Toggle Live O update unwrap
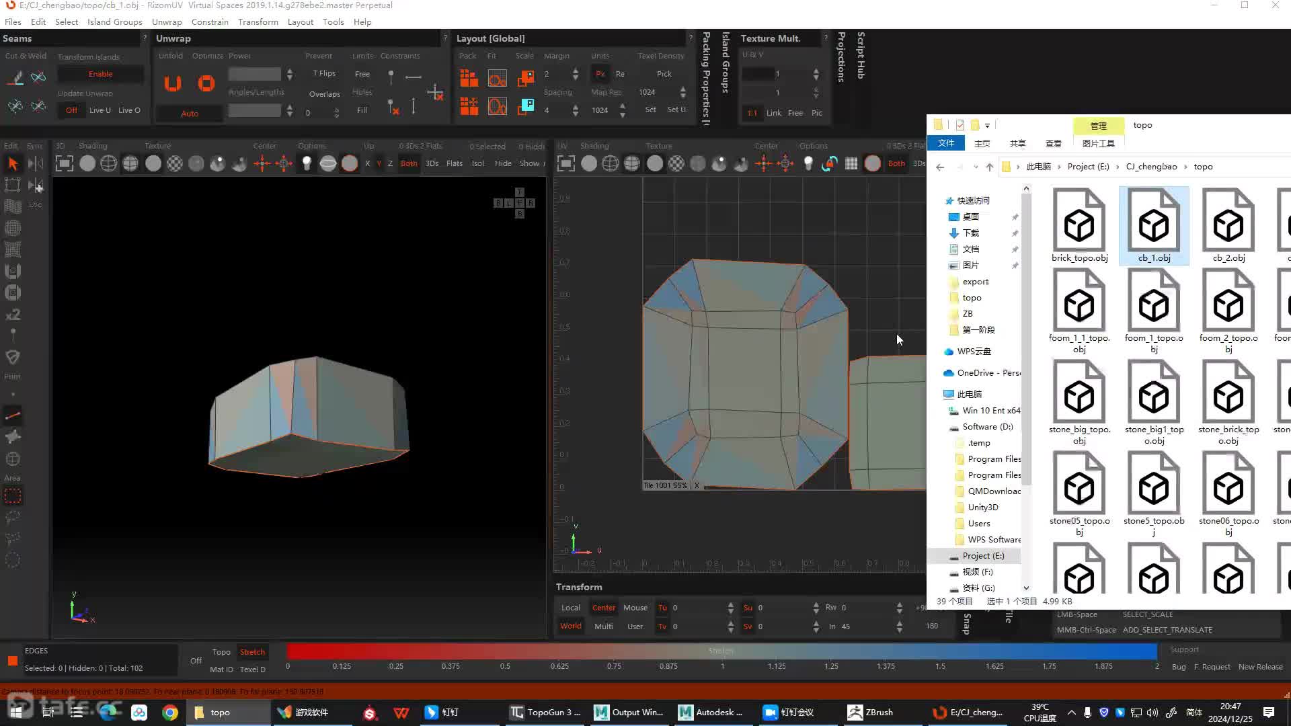The image size is (1291, 726). tap(129, 110)
